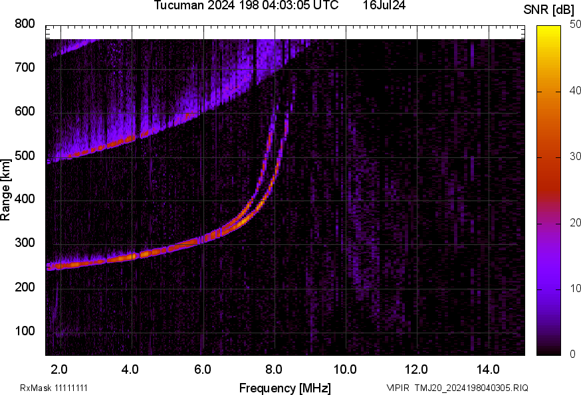The height and width of the screenshot is (395, 581).
Task: Click the frequency tick label 12.0
Action: pyautogui.click(x=416, y=369)
